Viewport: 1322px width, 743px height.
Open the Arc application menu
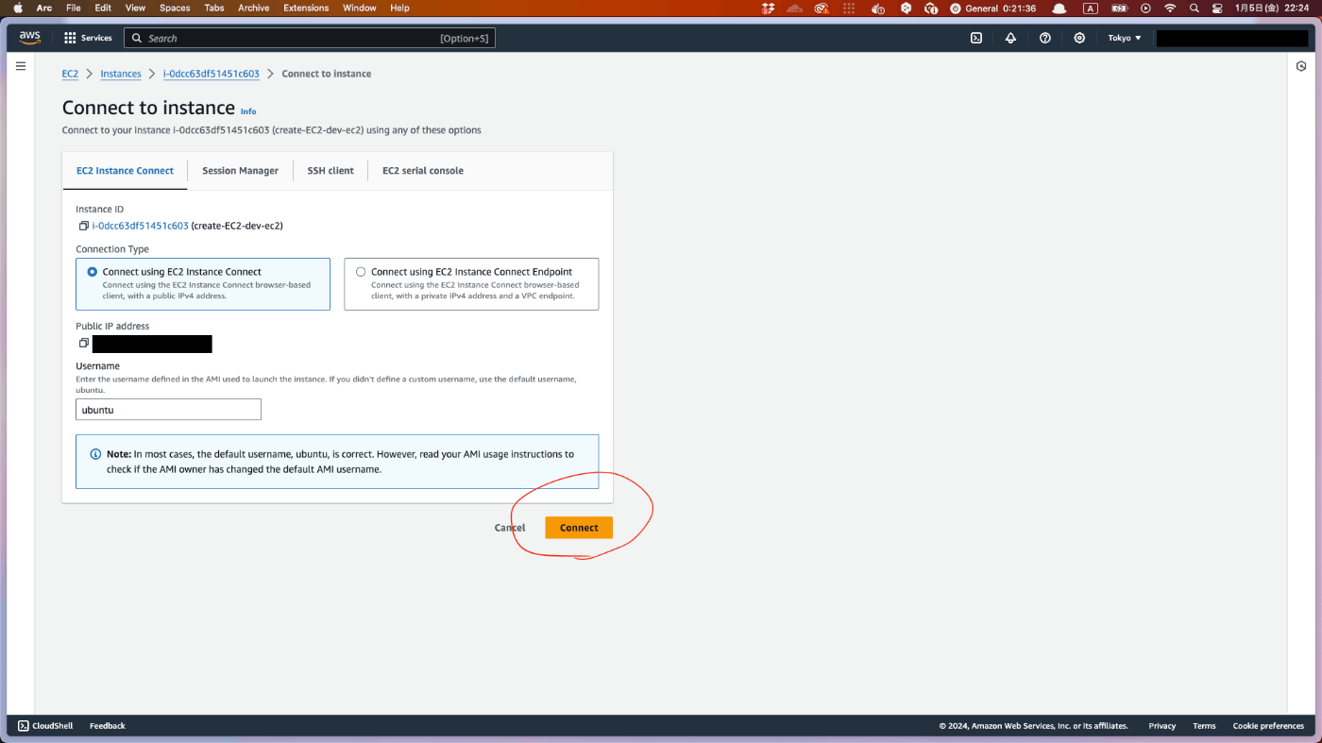click(44, 8)
